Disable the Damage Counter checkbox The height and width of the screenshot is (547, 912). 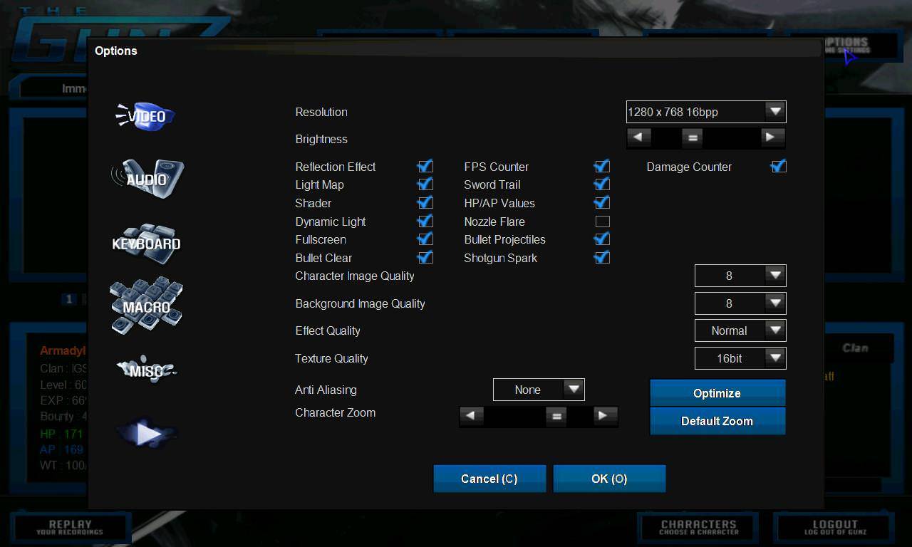pyautogui.click(x=779, y=166)
